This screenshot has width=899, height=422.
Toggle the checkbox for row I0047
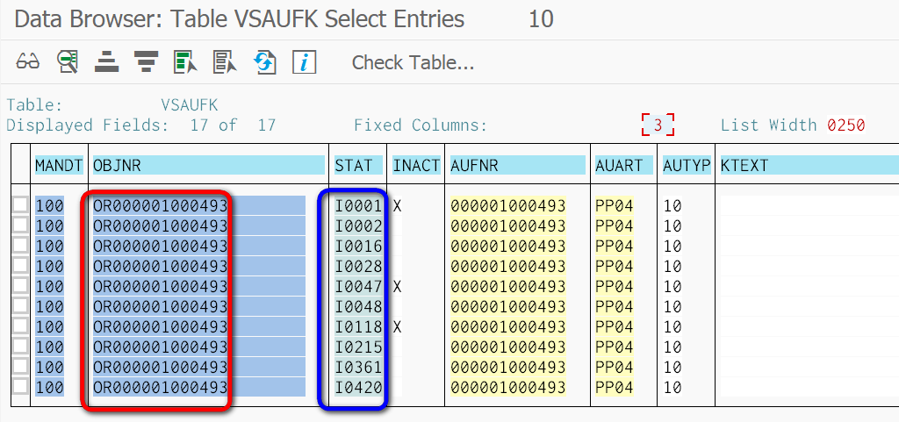coord(20,286)
